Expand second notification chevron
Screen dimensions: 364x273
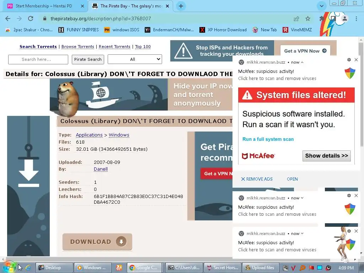point(302,198)
